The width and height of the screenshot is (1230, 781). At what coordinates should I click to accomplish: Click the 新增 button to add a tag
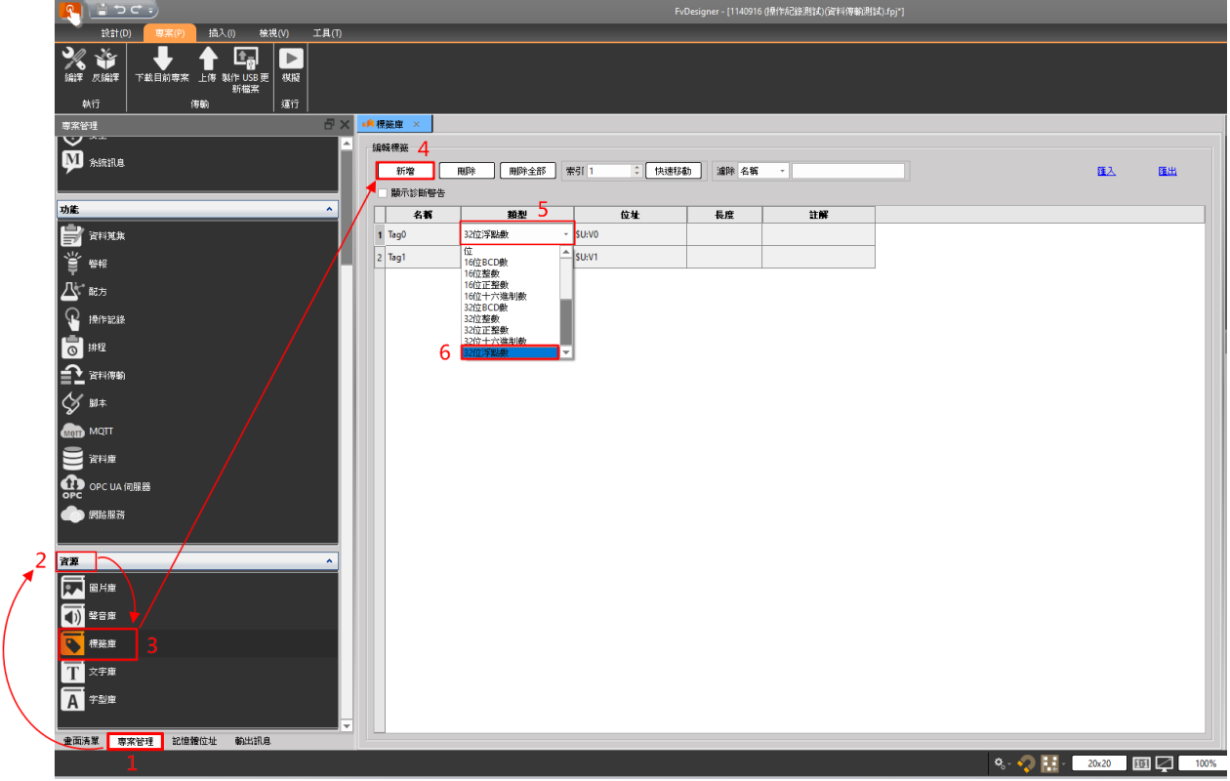click(405, 171)
